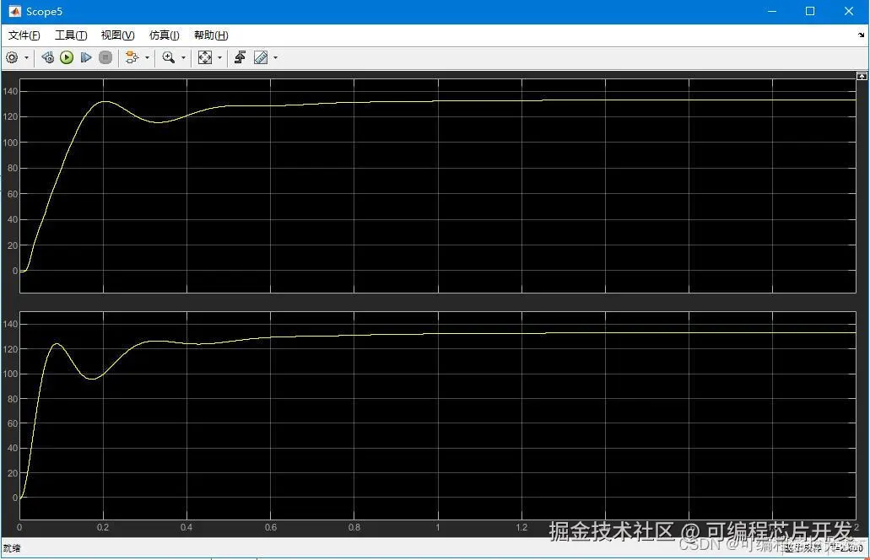Click the bottom plot's first yellow overshoot peak
870x560 pixels.
(56, 344)
